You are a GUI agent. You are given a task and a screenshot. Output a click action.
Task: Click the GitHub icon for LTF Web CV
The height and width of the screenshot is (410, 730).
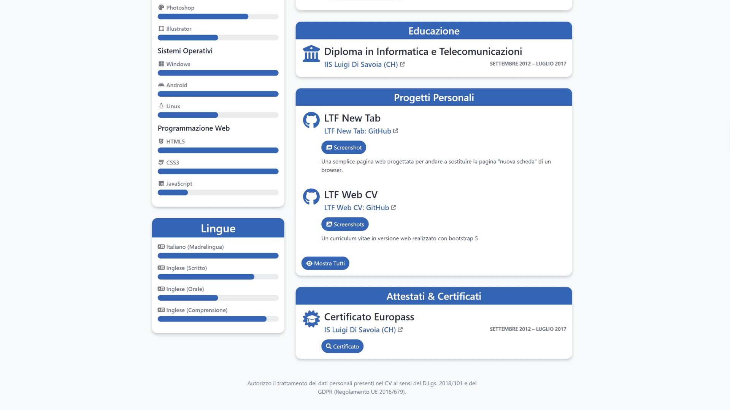point(311,196)
